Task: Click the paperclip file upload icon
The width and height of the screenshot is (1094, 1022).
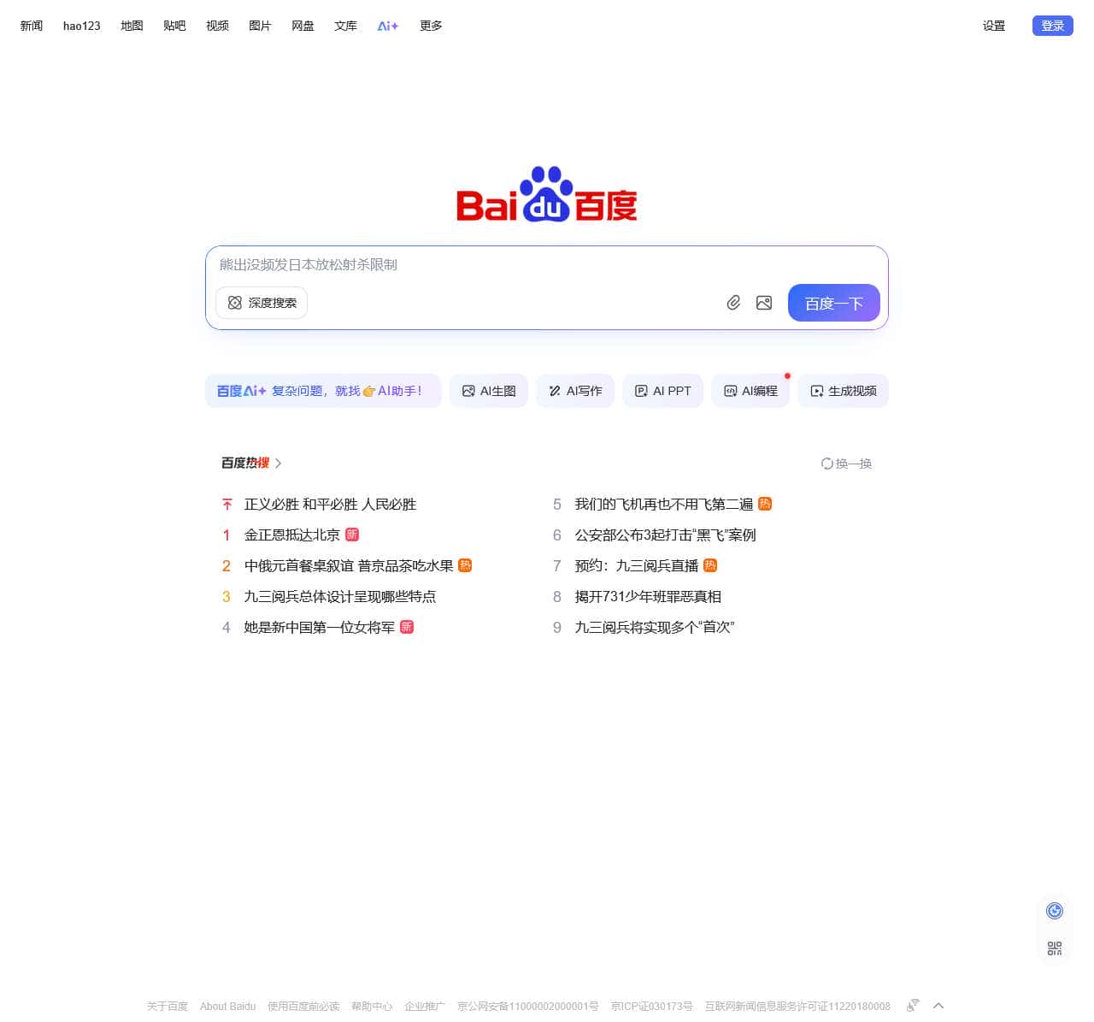Action: point(733,303)
